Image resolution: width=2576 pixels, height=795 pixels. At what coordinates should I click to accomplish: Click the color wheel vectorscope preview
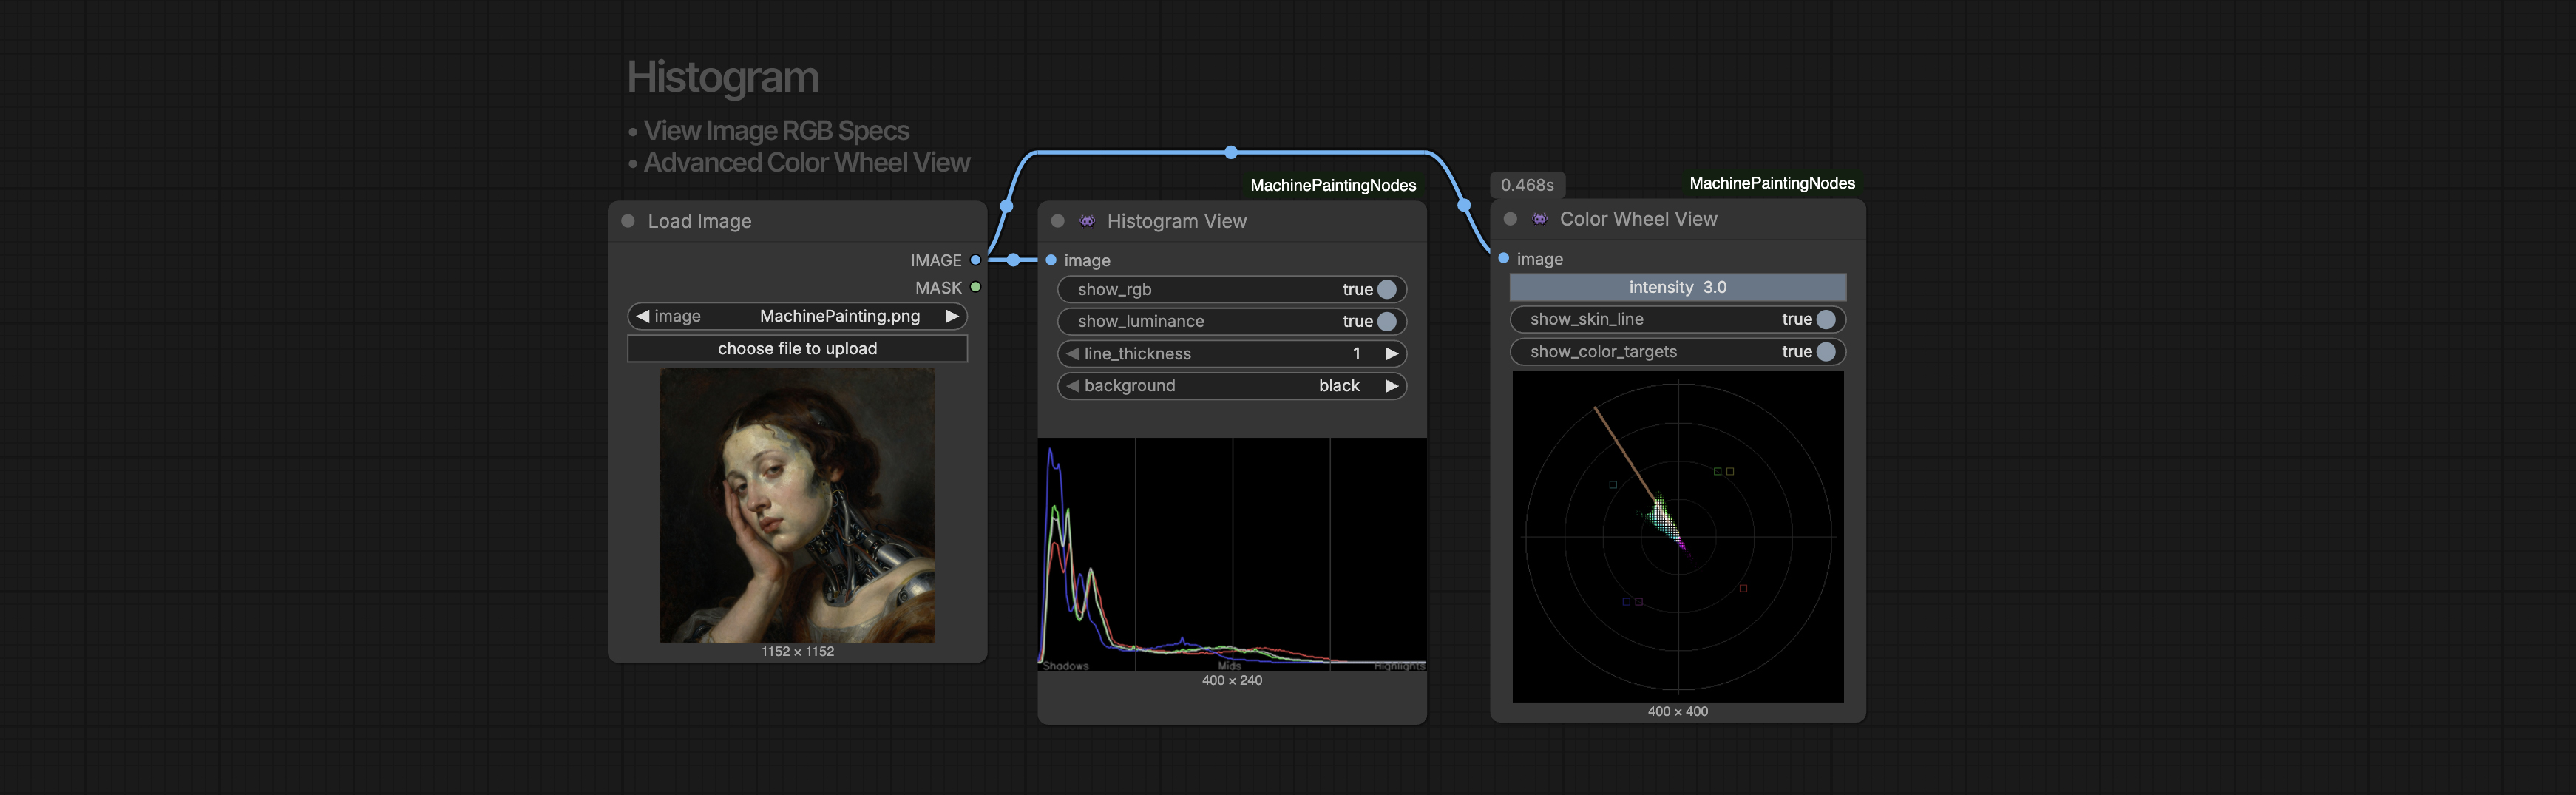coord(1678,536)
